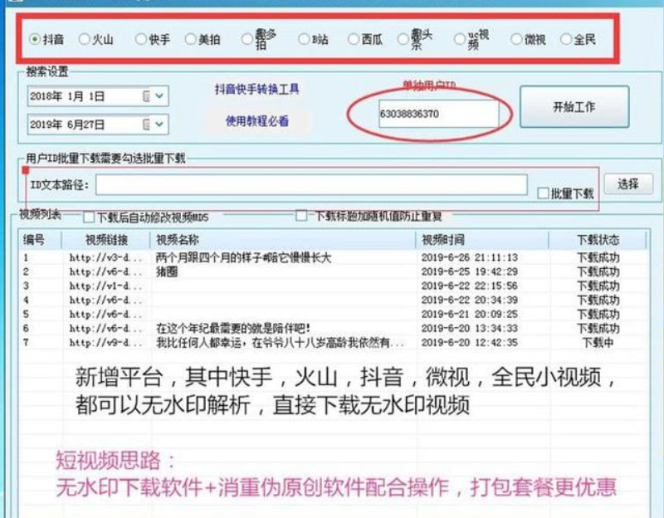The height and width of the screenshot is (518, 664).
Task: Select the 西瓜 radio button
Action: click(x=354, y=39)
